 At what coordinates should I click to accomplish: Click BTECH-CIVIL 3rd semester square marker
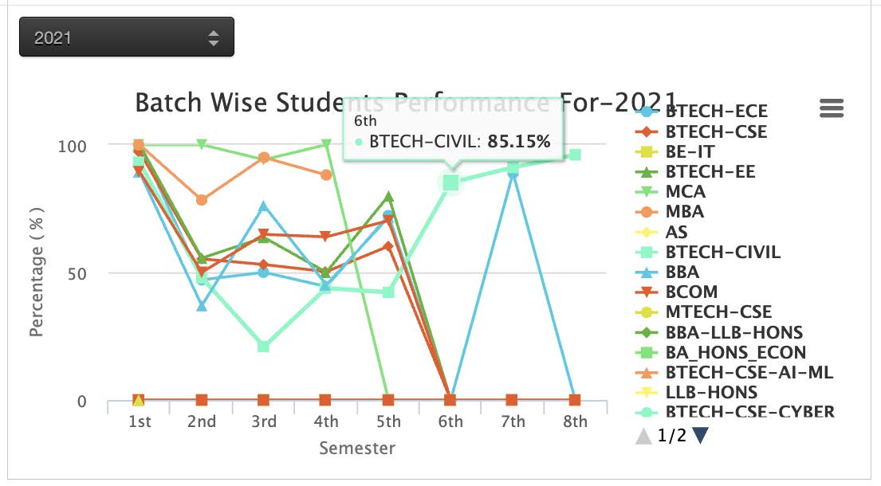(264, 347)
